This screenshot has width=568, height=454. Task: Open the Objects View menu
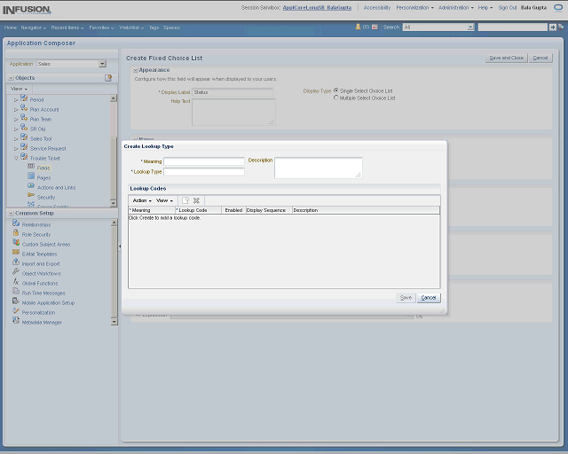(20, 89)
